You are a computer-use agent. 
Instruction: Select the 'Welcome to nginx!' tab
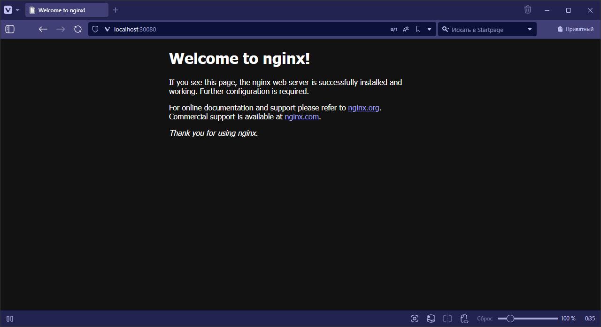[x=67, y=10]
